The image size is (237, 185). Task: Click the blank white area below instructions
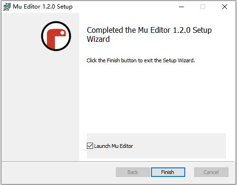156,97
